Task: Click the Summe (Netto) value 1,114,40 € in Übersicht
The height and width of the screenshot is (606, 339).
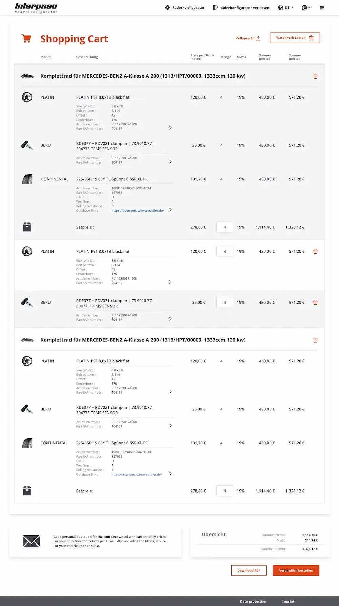Action: [310, 535]
